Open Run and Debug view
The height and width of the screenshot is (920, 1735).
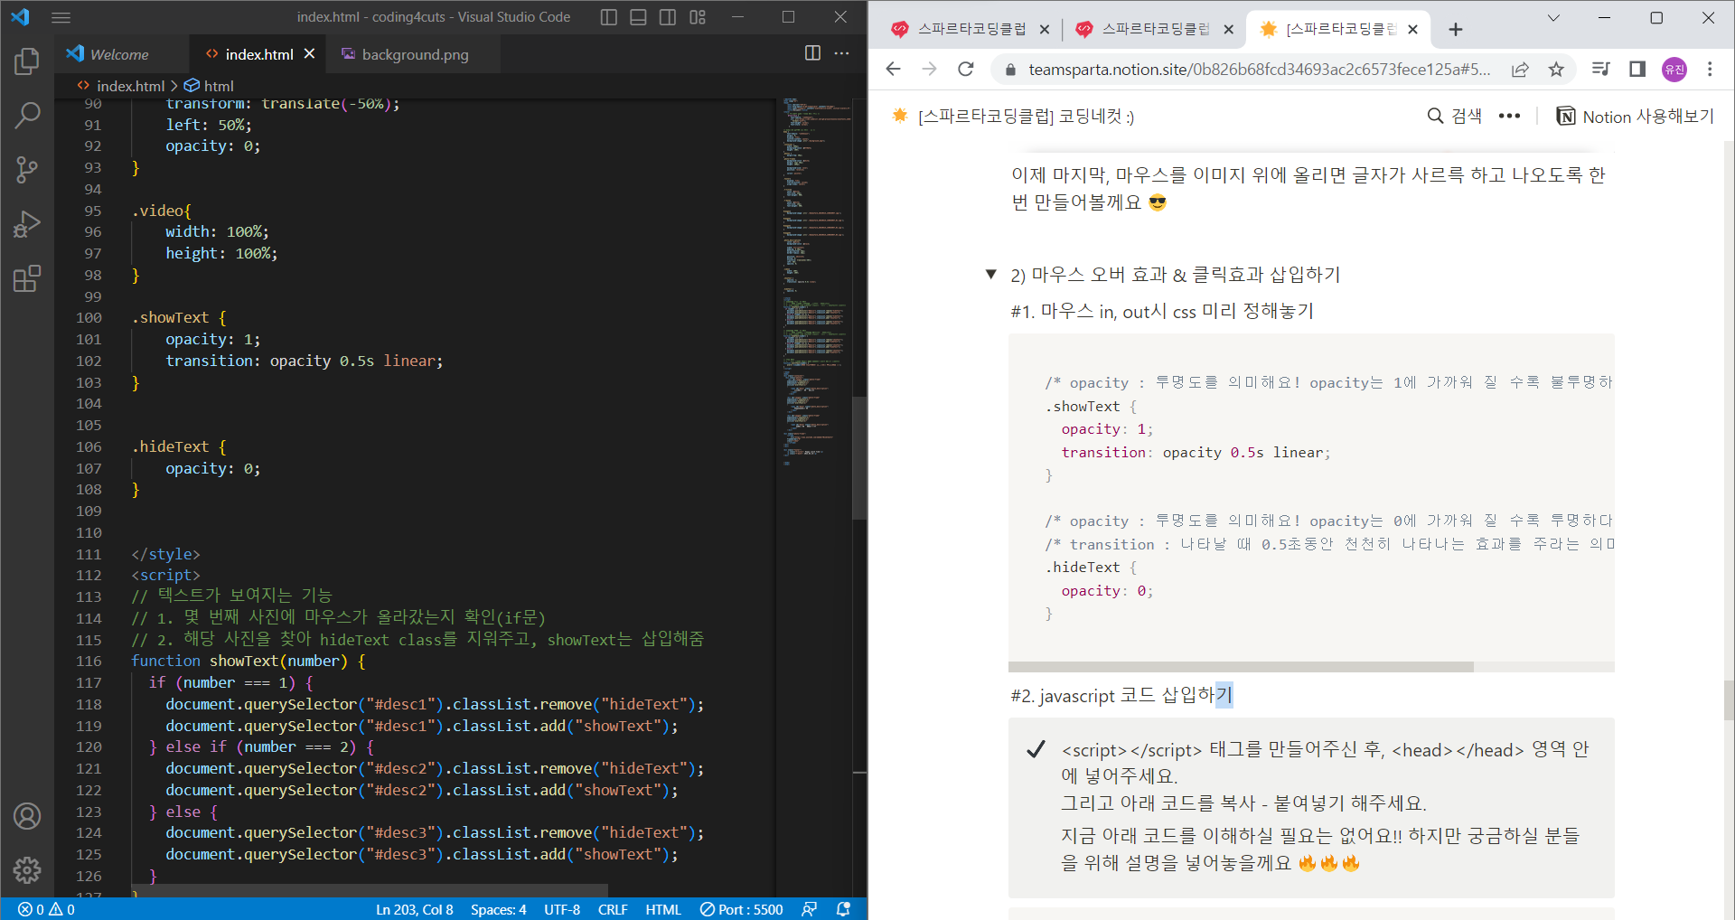click(27, 223)
